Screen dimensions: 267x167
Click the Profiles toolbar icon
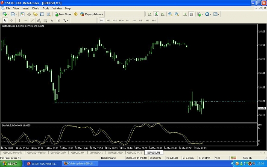(x=13, y=14)
